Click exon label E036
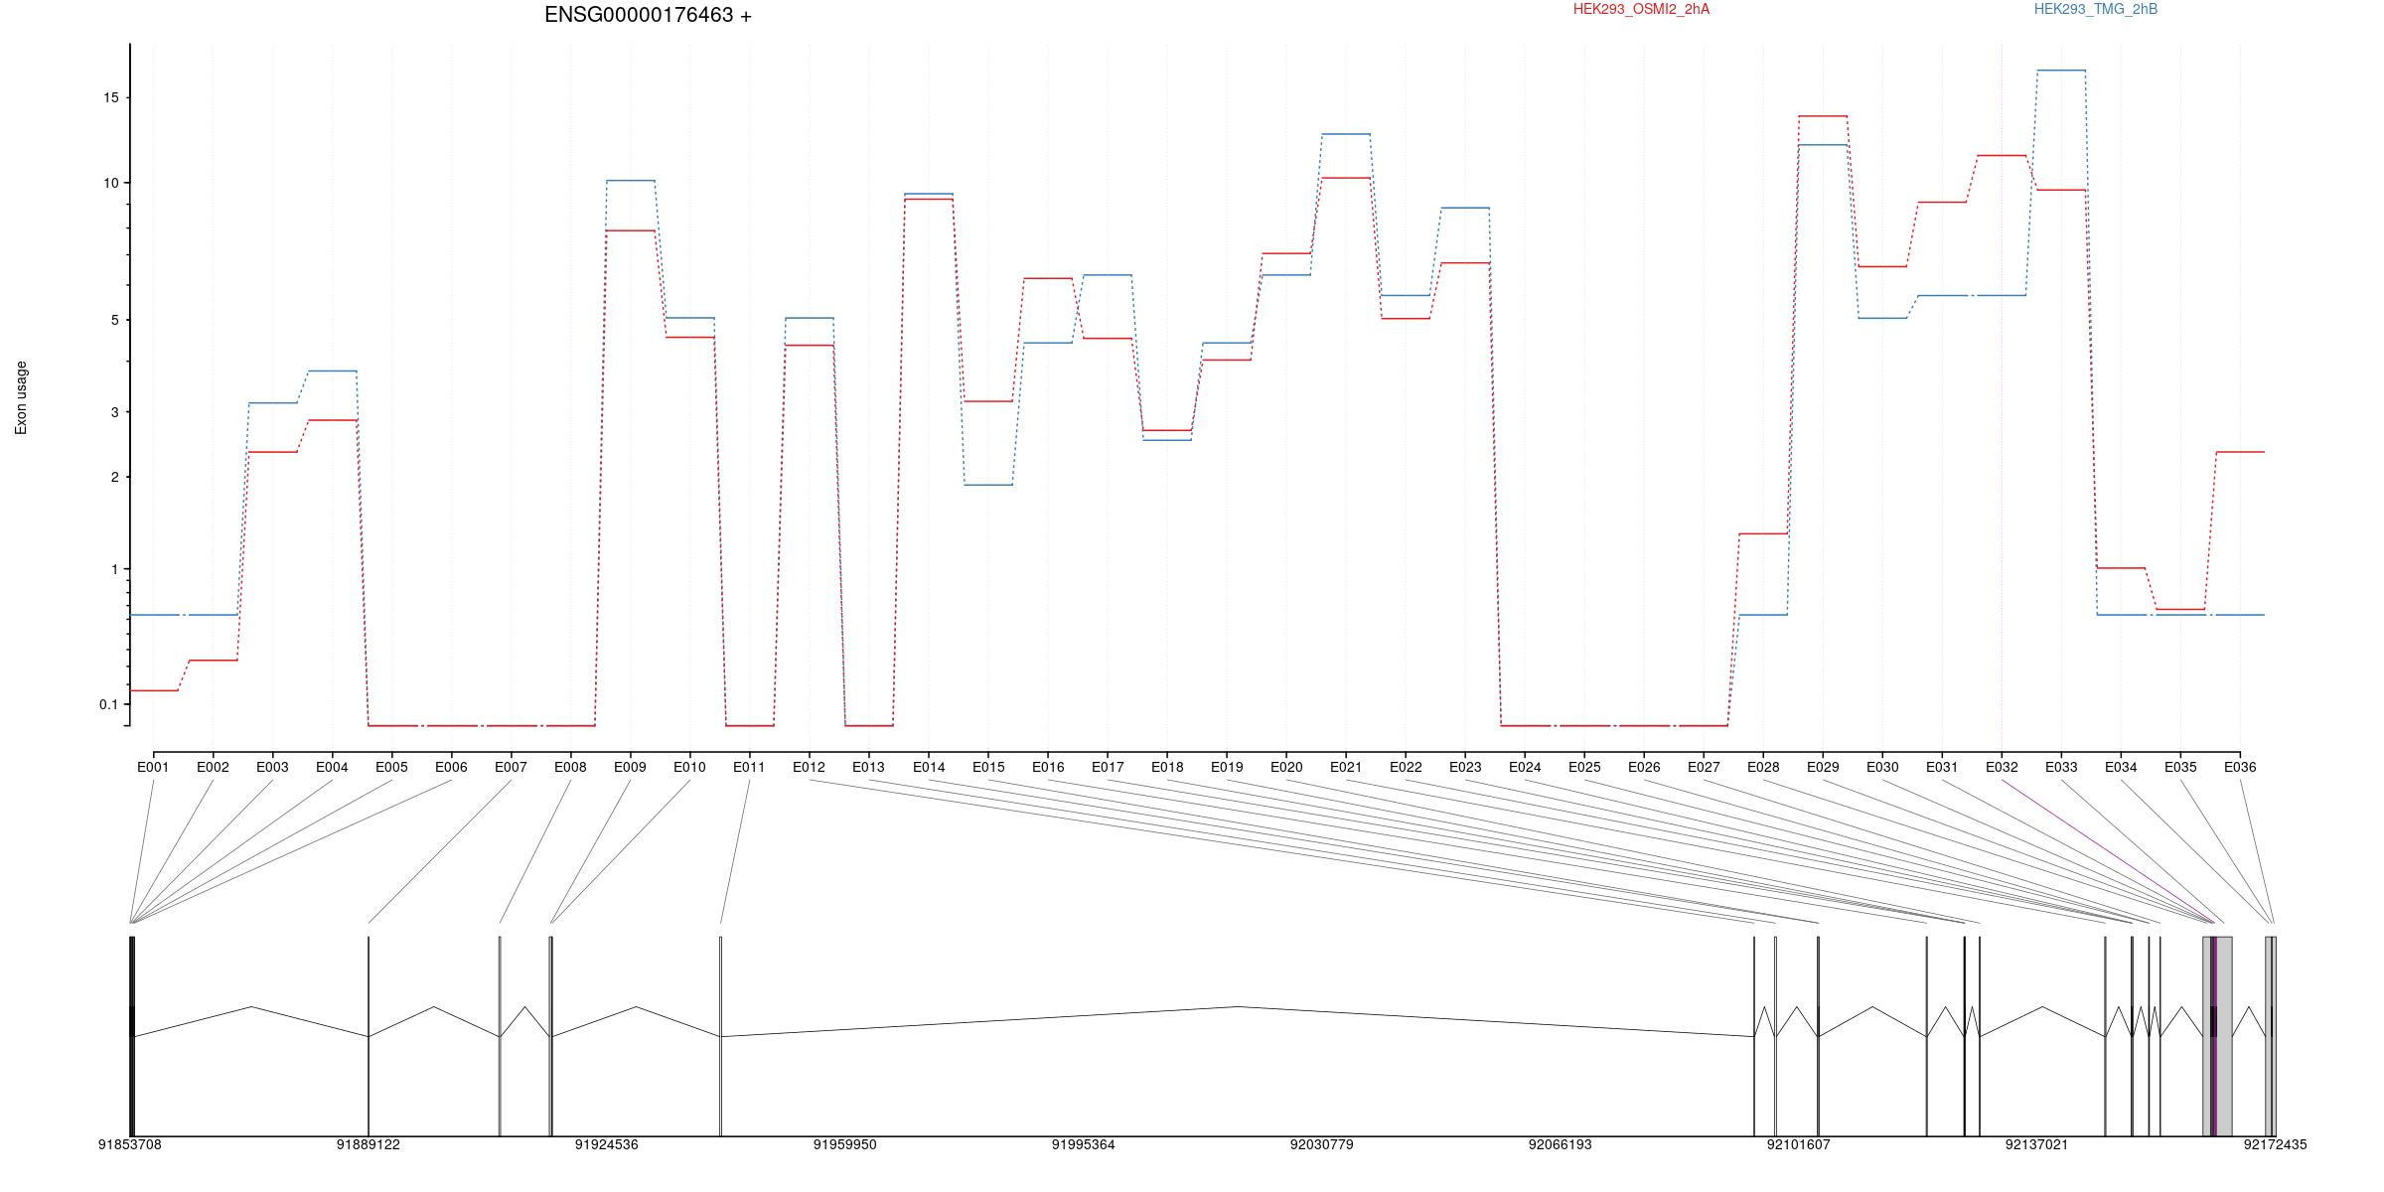This screenshot has width=2384, height=1192. click(2240, 767)
